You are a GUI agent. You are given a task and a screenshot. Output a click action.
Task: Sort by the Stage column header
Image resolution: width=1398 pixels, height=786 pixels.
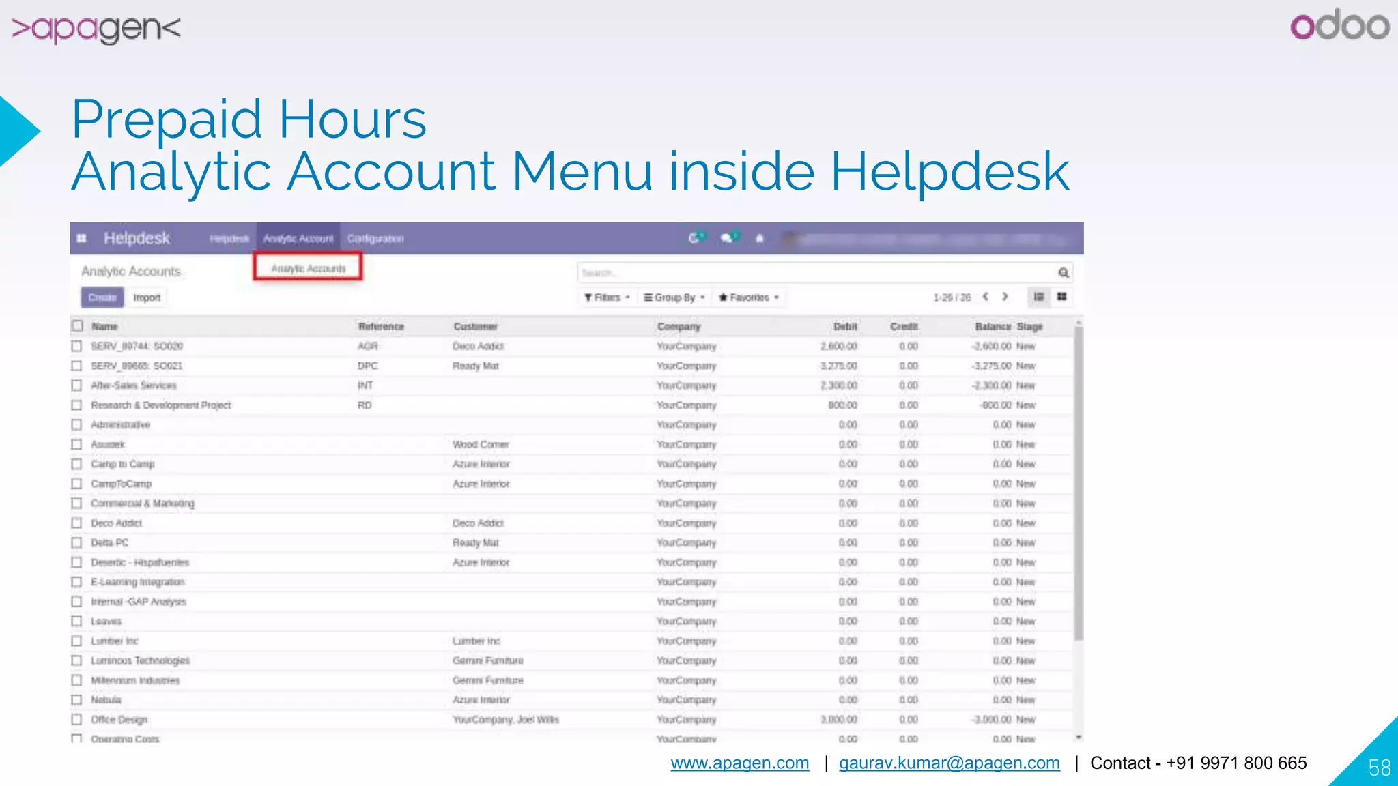point(1029,327)
